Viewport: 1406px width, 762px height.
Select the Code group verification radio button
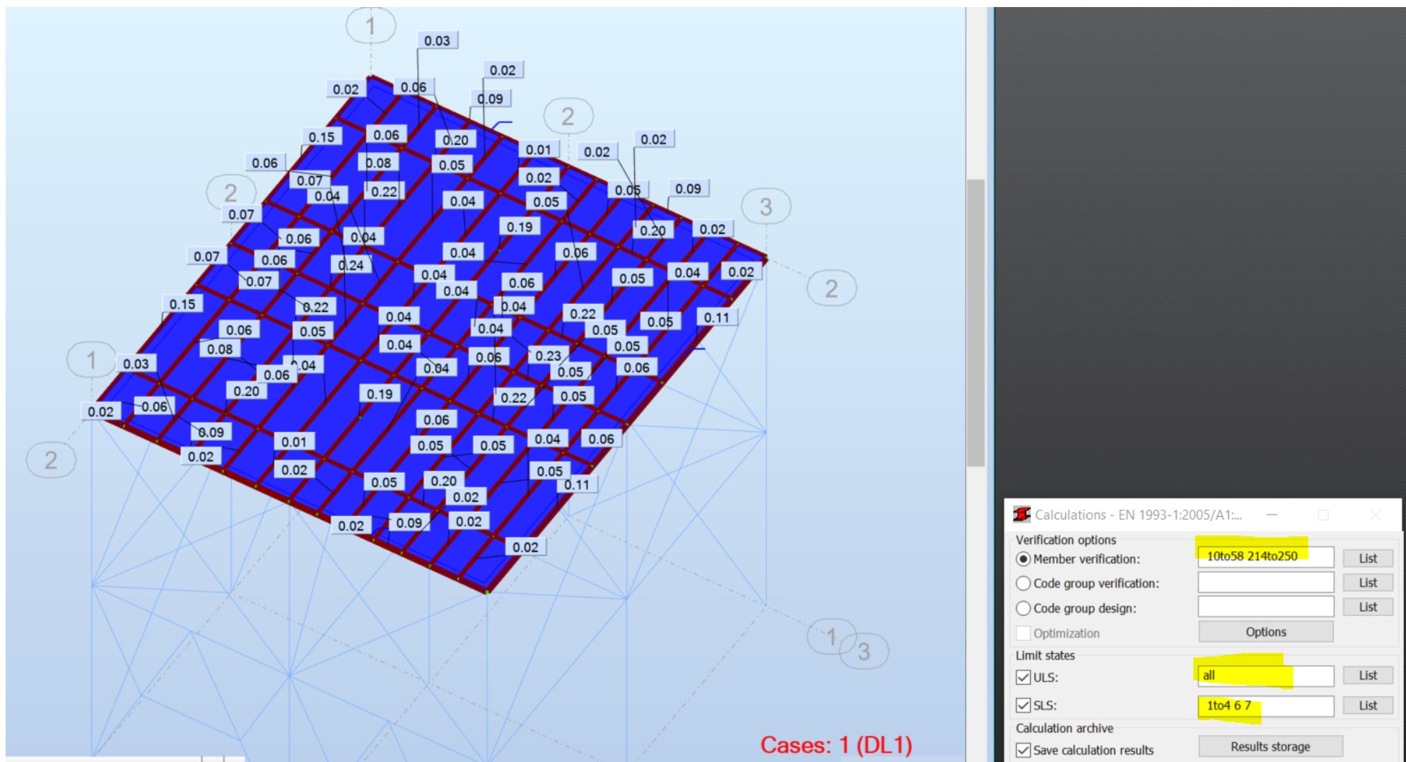pos(1024,583)
